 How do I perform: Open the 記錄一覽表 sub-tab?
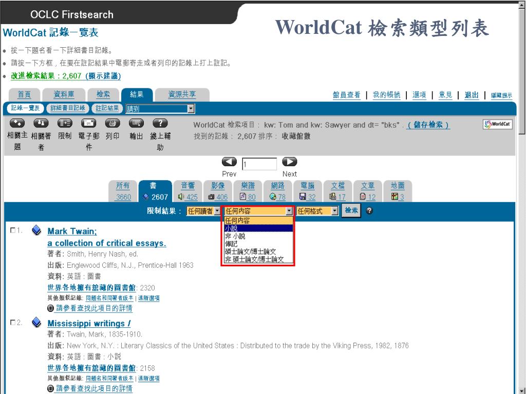coord(25,108)
